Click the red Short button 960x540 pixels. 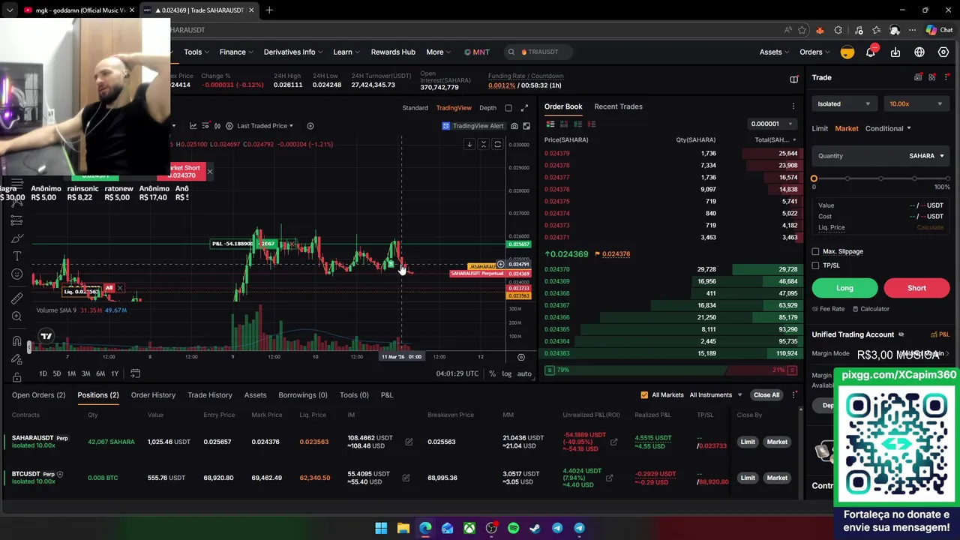[916, 288]
